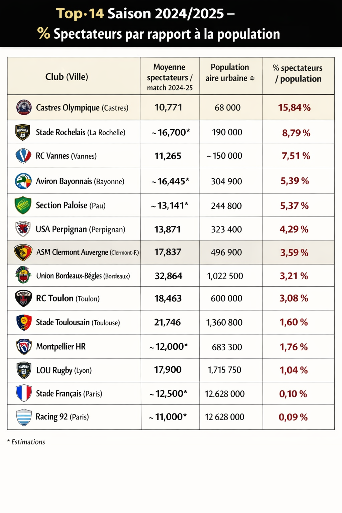Viewport: 342px width, 513px height.
Task: Click the Club (Ville) column header
Action: coord(67,77)
